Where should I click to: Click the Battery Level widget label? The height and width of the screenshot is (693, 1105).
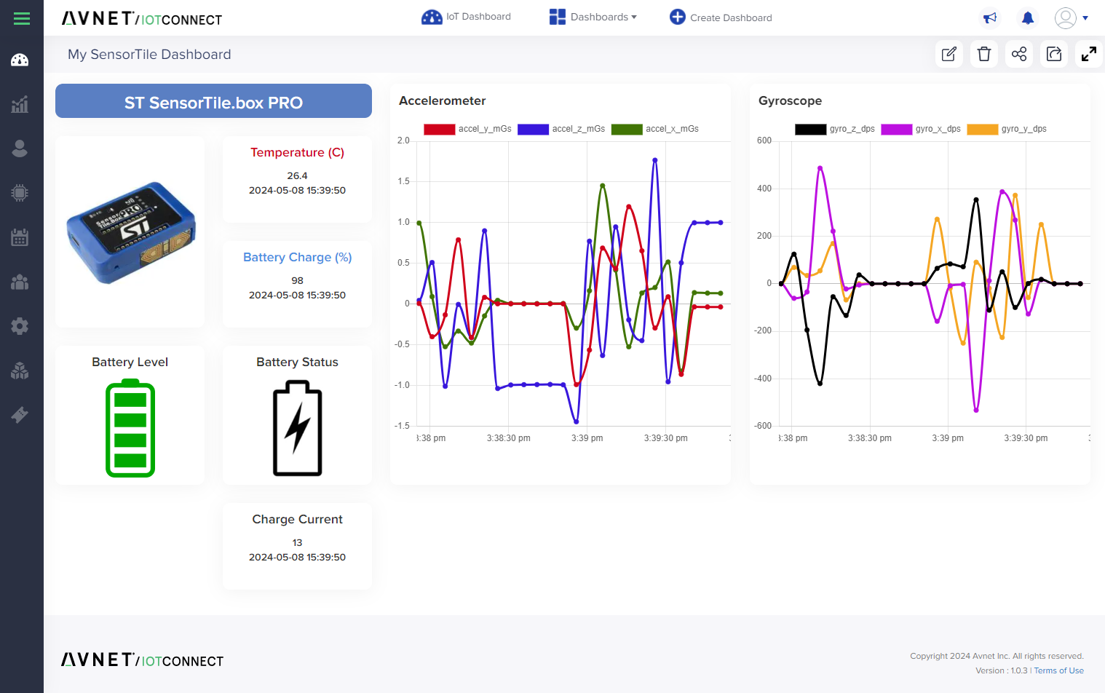[130, 362]
